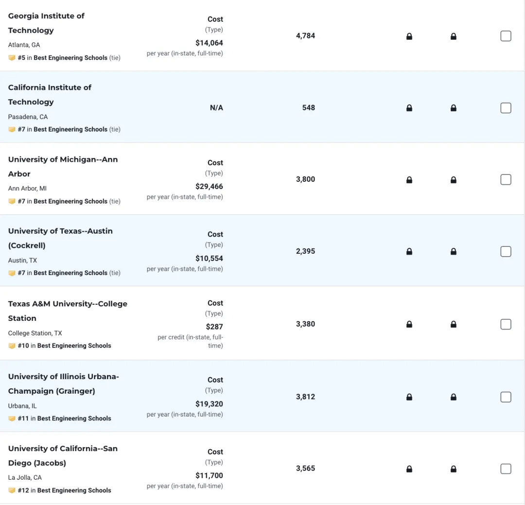Click ranking badge icon beside Texas A&M's #10
This screenshot has height=505, width=525.
pos(12,346)
